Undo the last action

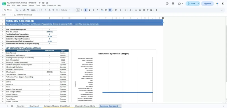17,10
